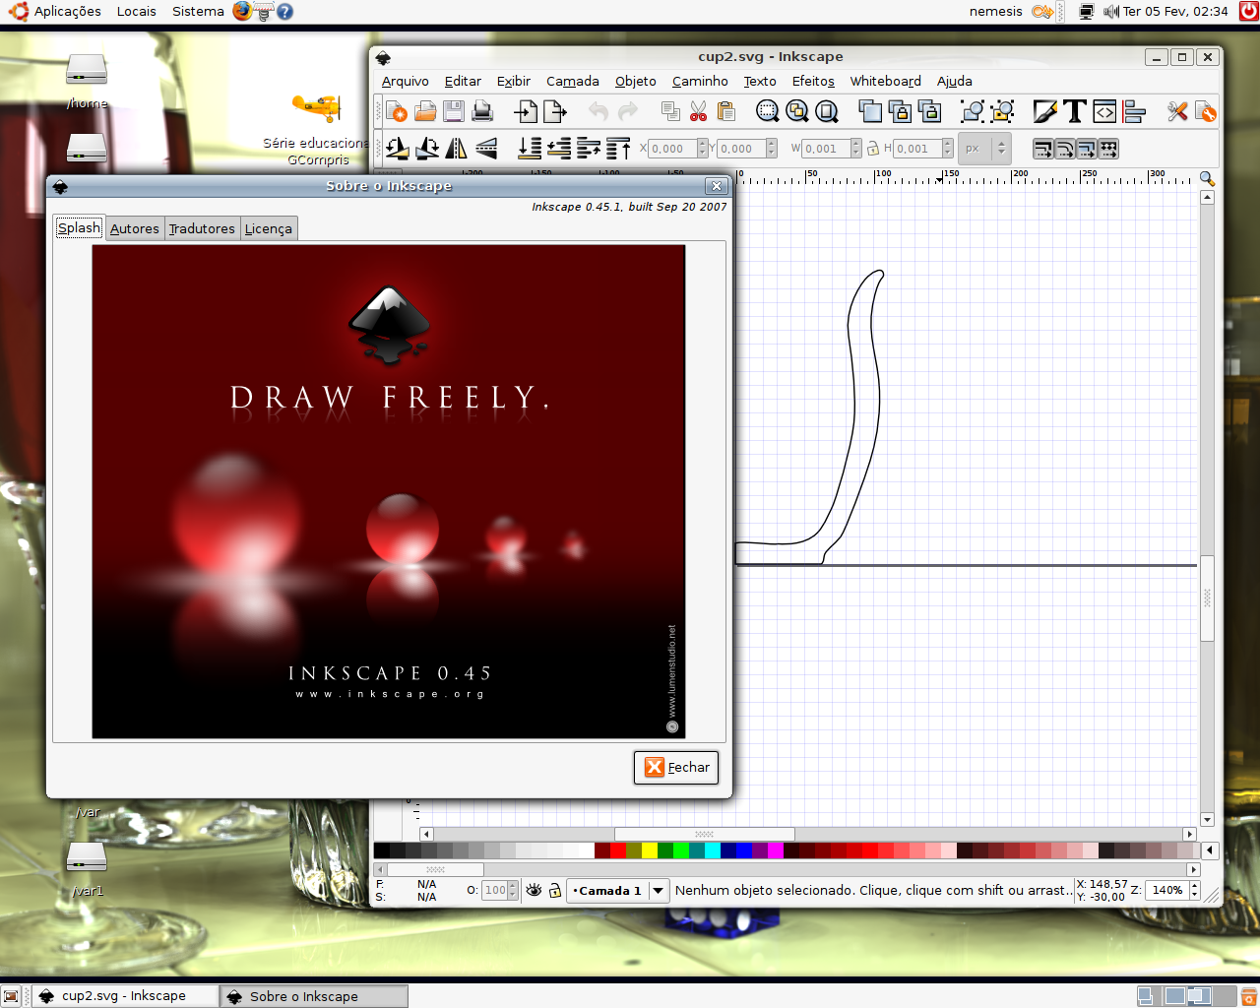The width and height of the screenshot is (1260, 1008).
Task: Open the Align and Distribute icon
Action: pyautogui.click(x=1134, y=112)
